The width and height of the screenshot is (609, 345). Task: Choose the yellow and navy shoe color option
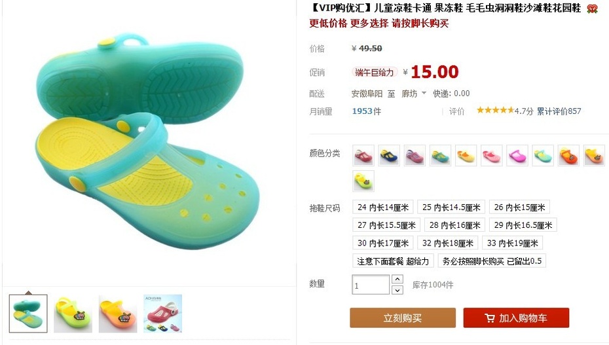389,155
